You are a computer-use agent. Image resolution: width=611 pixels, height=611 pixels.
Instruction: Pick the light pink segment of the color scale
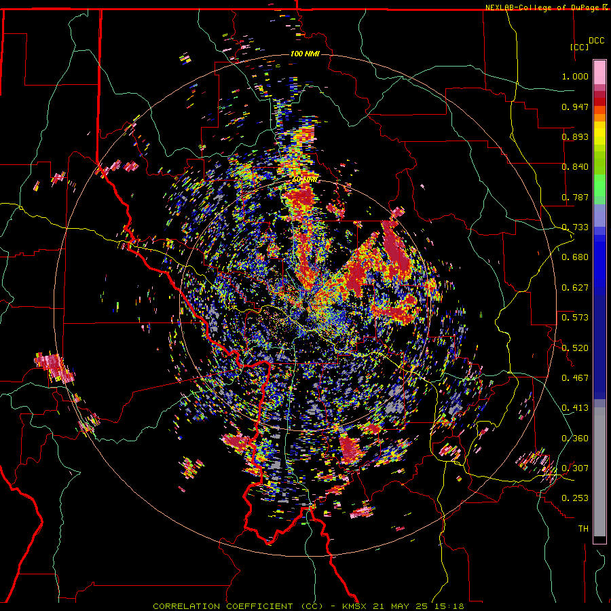point(599,72)
